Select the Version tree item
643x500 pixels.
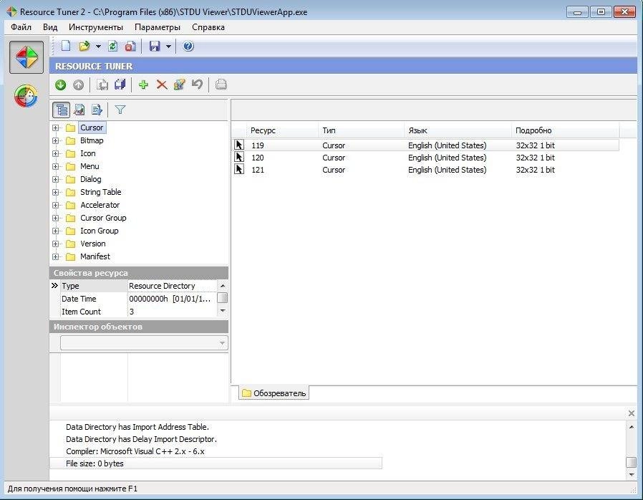[x=92, y=244]
